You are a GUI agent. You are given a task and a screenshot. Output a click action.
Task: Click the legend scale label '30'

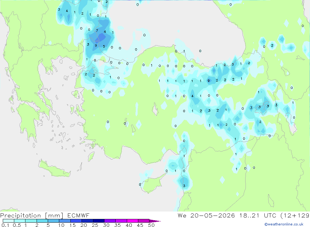click(x=106, y=225)
